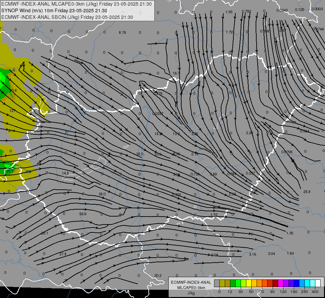Click the map value '1.55'
This screenshot has width=325, height=298.
229,12
